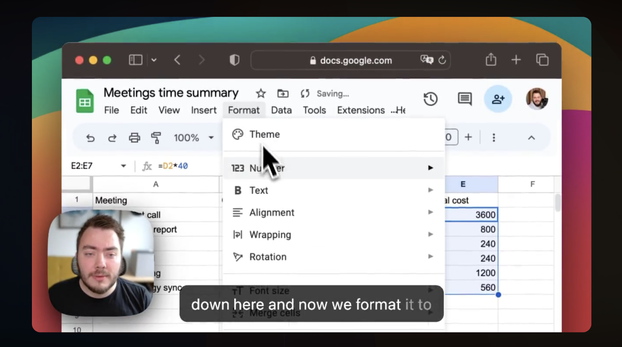
Task: Show Safari tab overview
Action: coord(542,60)
